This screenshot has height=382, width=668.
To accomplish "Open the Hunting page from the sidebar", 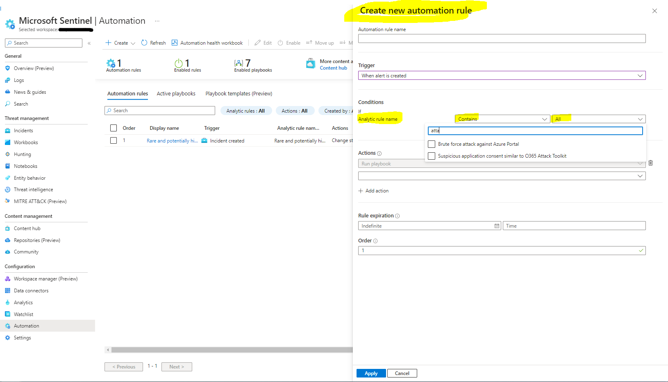I will (22, 154).
